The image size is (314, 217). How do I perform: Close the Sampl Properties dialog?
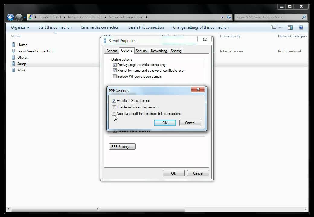click(x=205, y=39)
